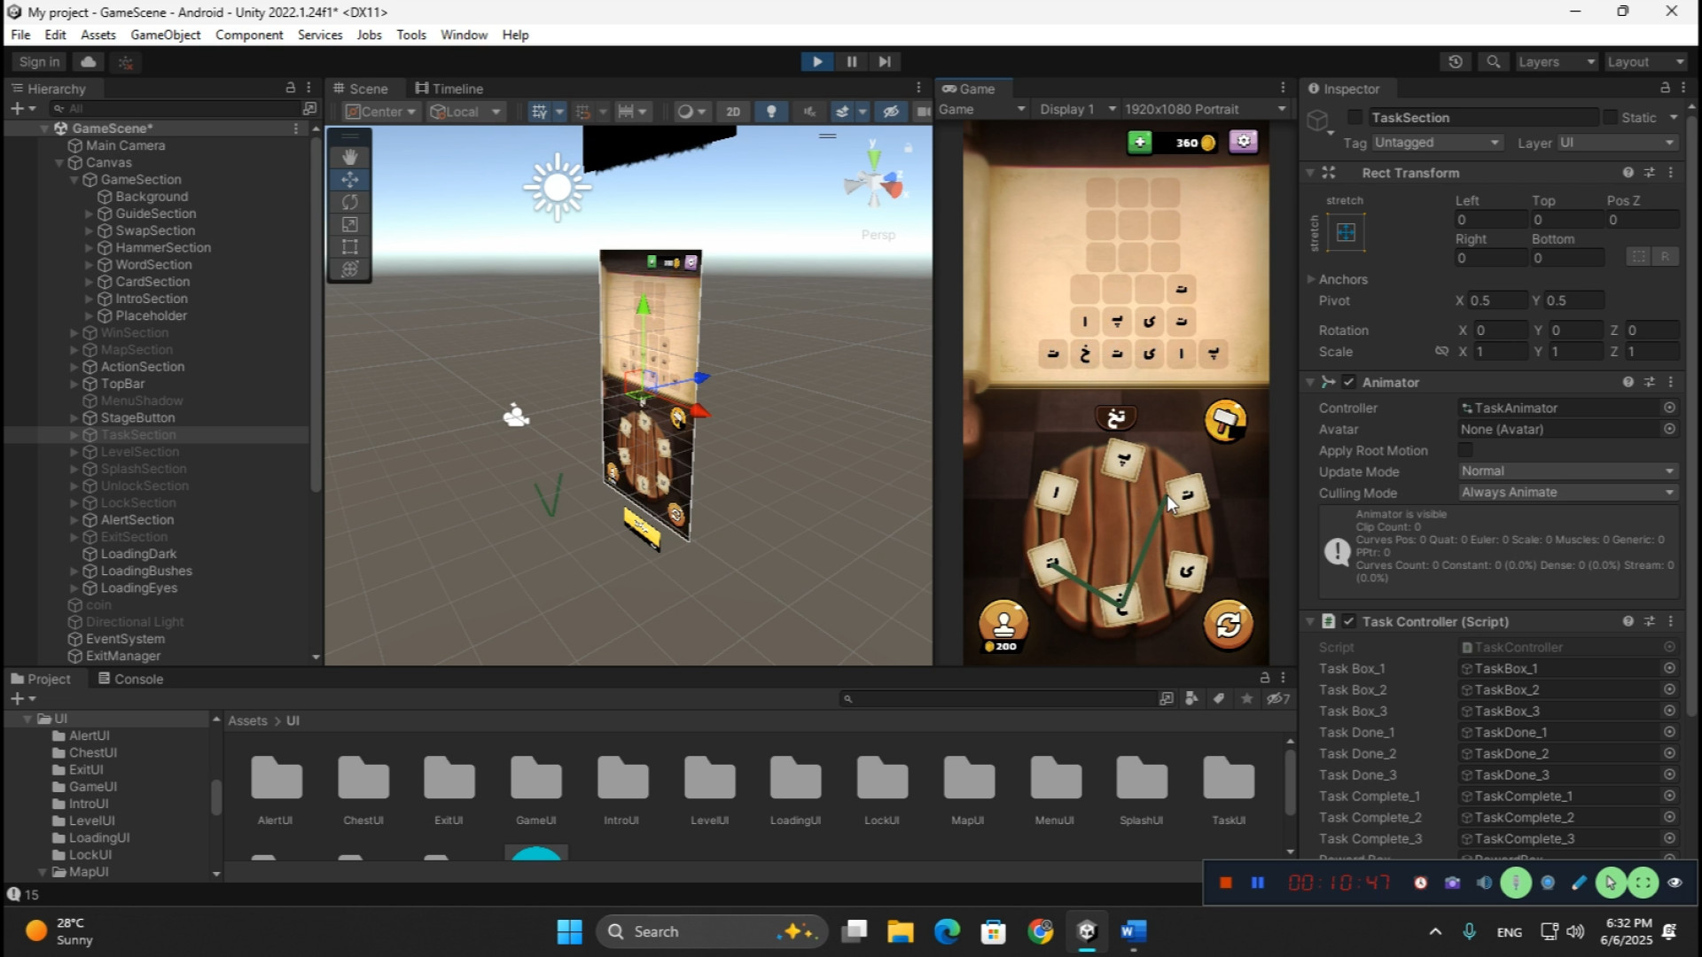Toggle scene lighting bulb icon
The width and height of the screenshot is (1702, 957).
pyautogui.click(x=771, y=112)
